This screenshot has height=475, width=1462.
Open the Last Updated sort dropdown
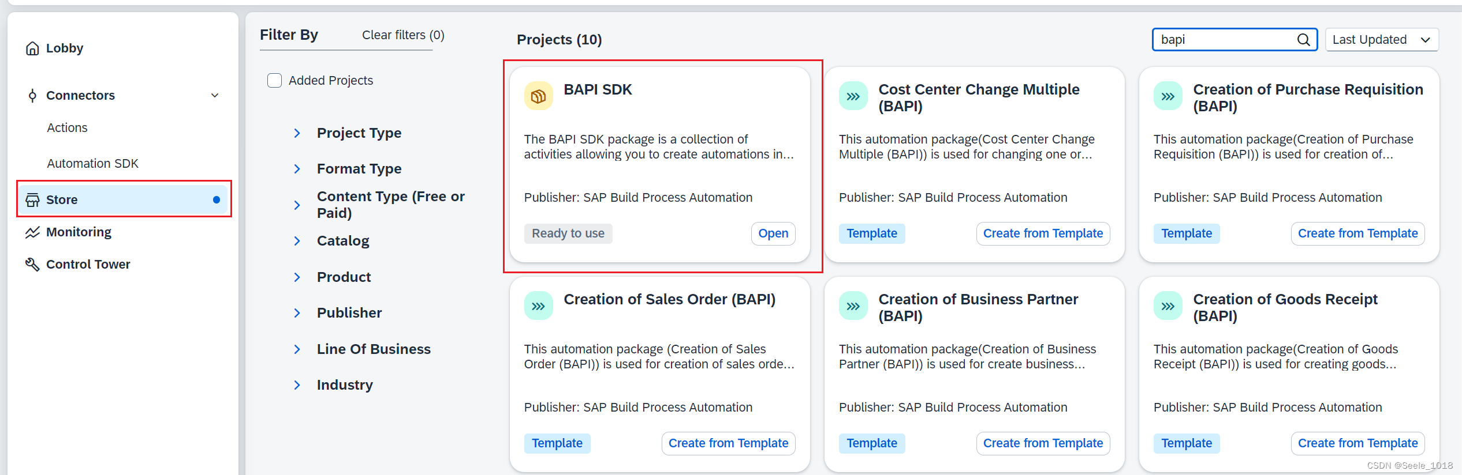pyautogui.click(x=1381, y=40)
